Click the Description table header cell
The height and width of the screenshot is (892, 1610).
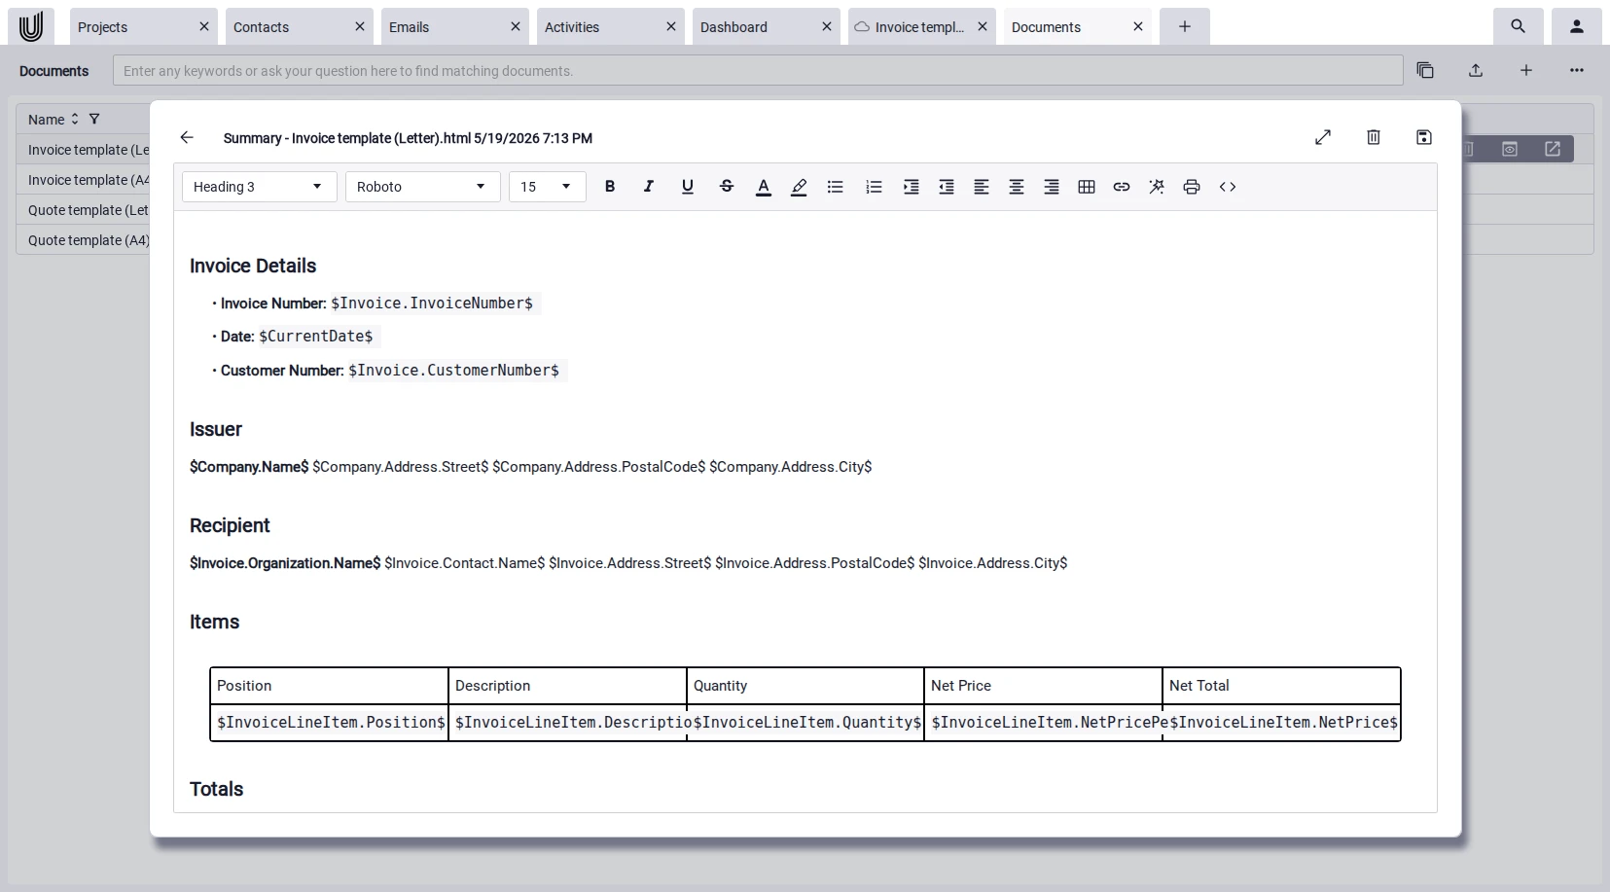(x=567, y=686)
